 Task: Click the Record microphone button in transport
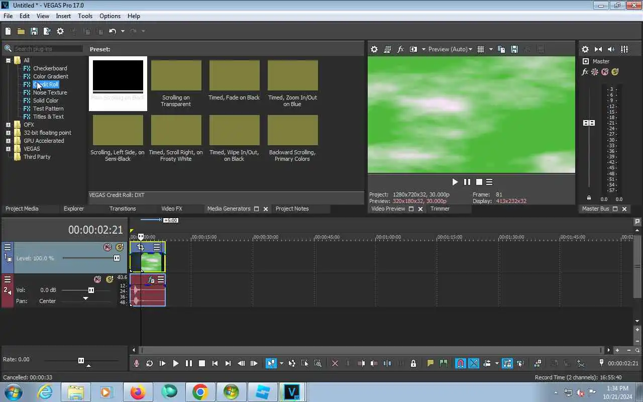(x=137, y=363)
